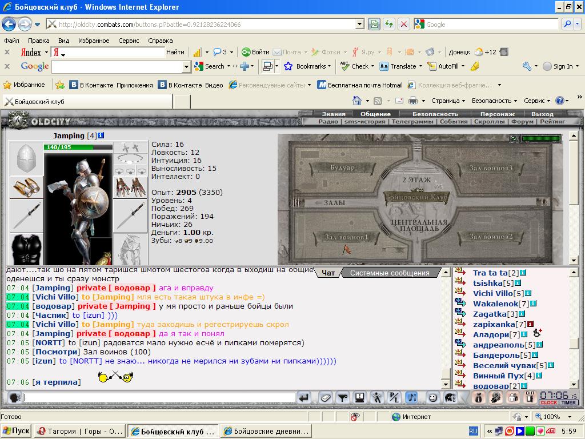Open the address bar URL dropdown
The image size is (585, 439).
click(x=360, y=24)
